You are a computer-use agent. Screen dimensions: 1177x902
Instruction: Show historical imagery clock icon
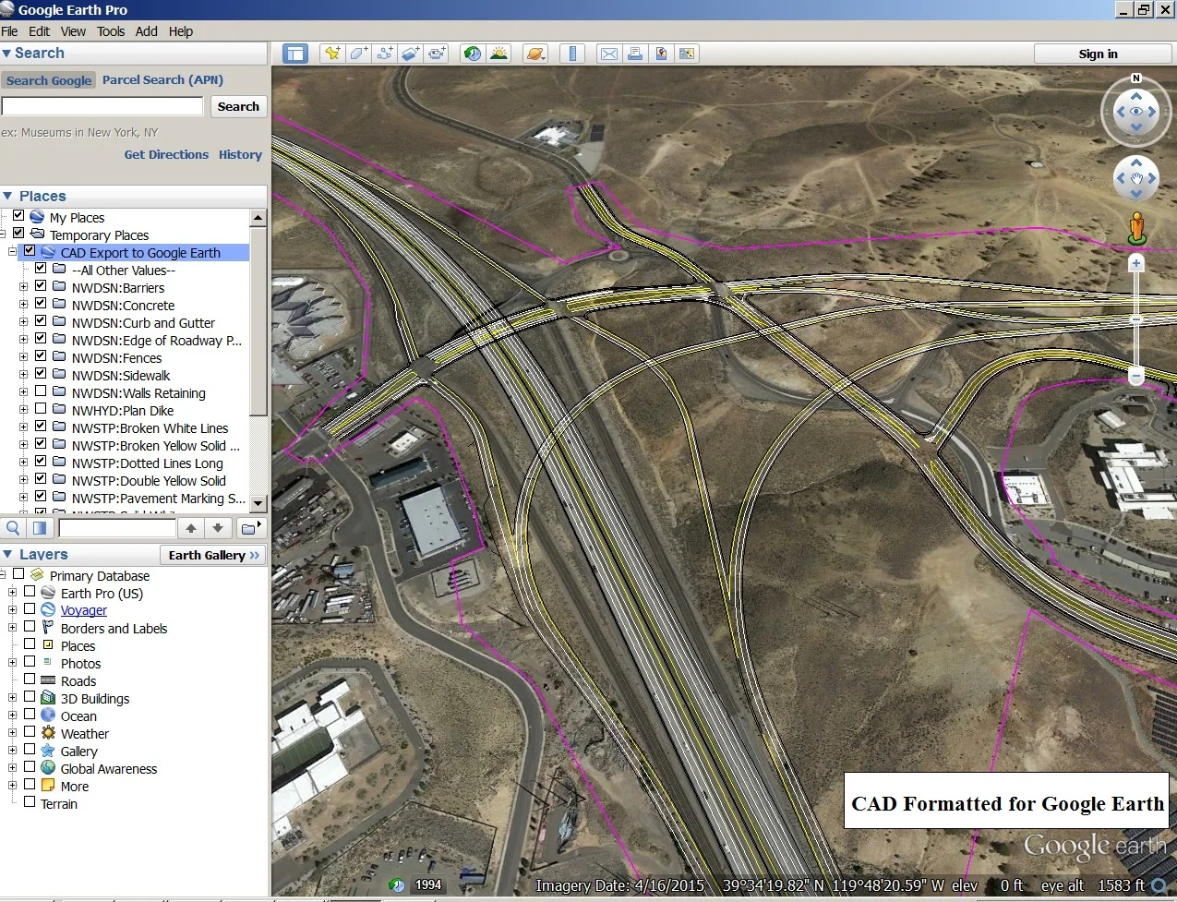[473, 54]
